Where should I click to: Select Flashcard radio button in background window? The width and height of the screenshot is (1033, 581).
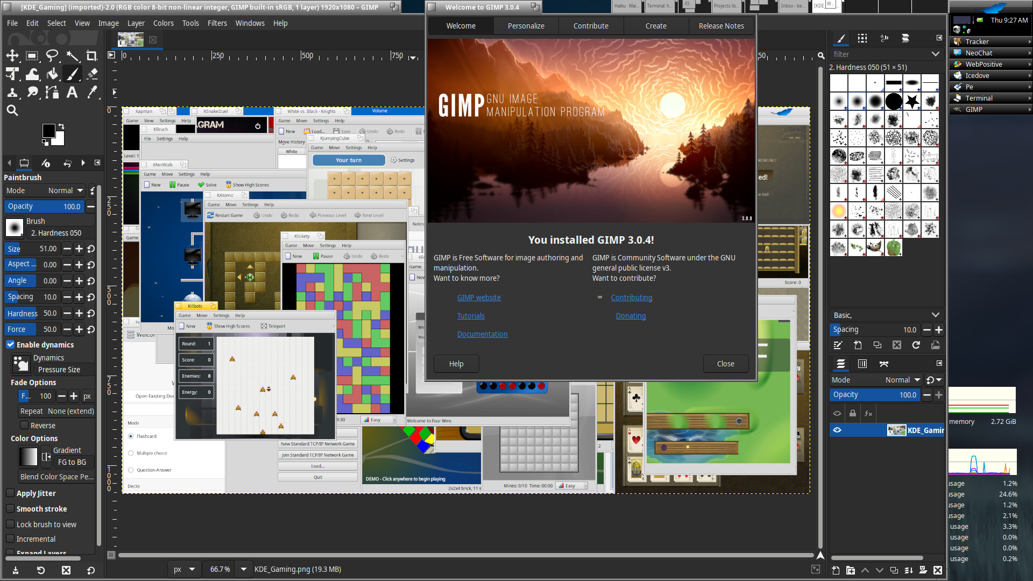pyautogui.click(x=131, y=436)
